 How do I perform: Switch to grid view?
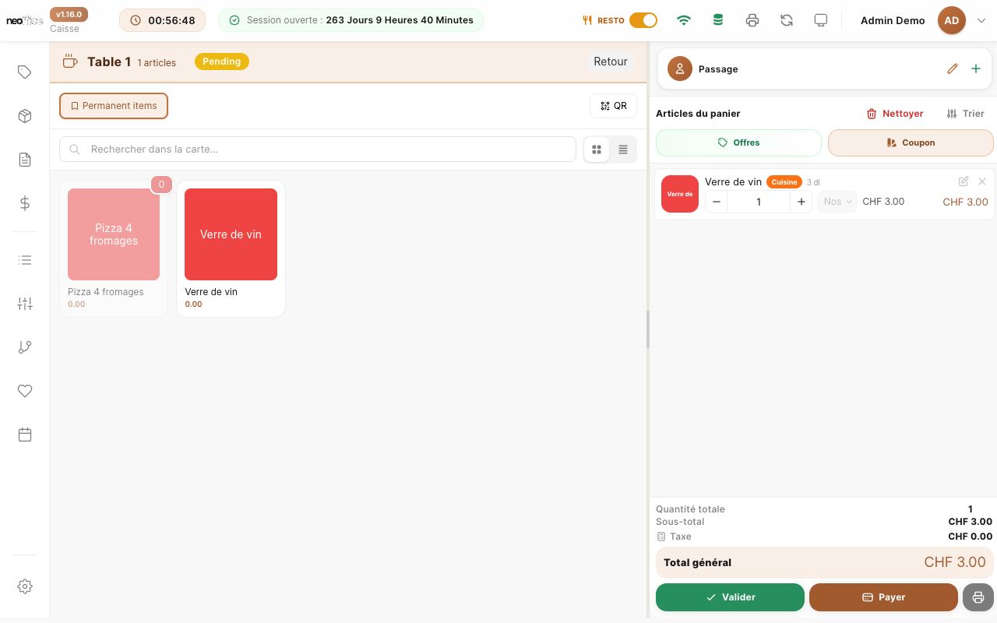(597, 150)
